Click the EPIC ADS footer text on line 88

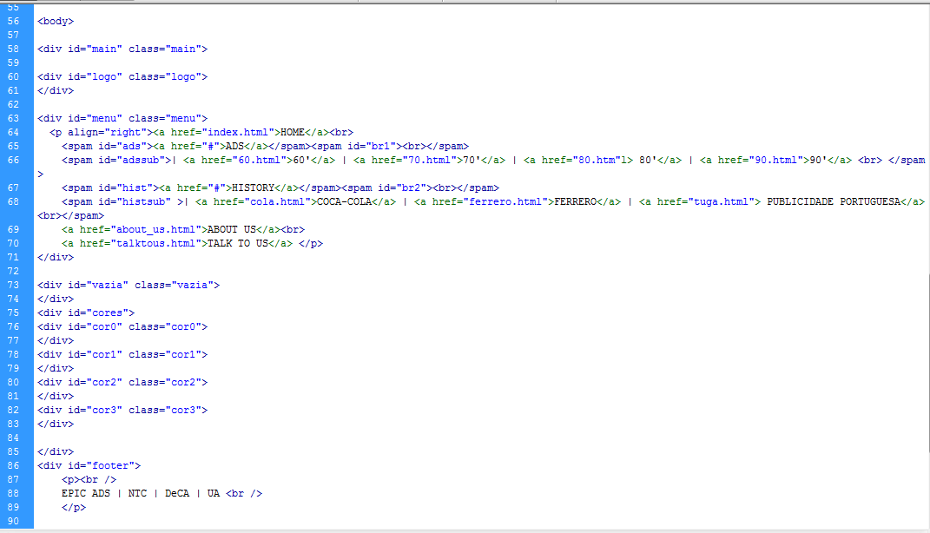coord(84,493)
